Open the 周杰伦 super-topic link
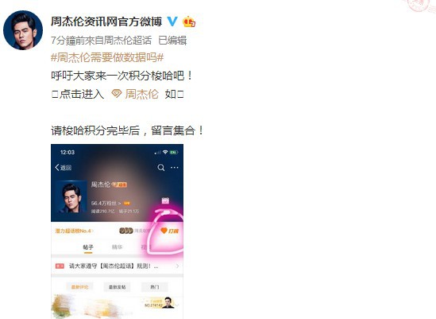 point(141,94)
